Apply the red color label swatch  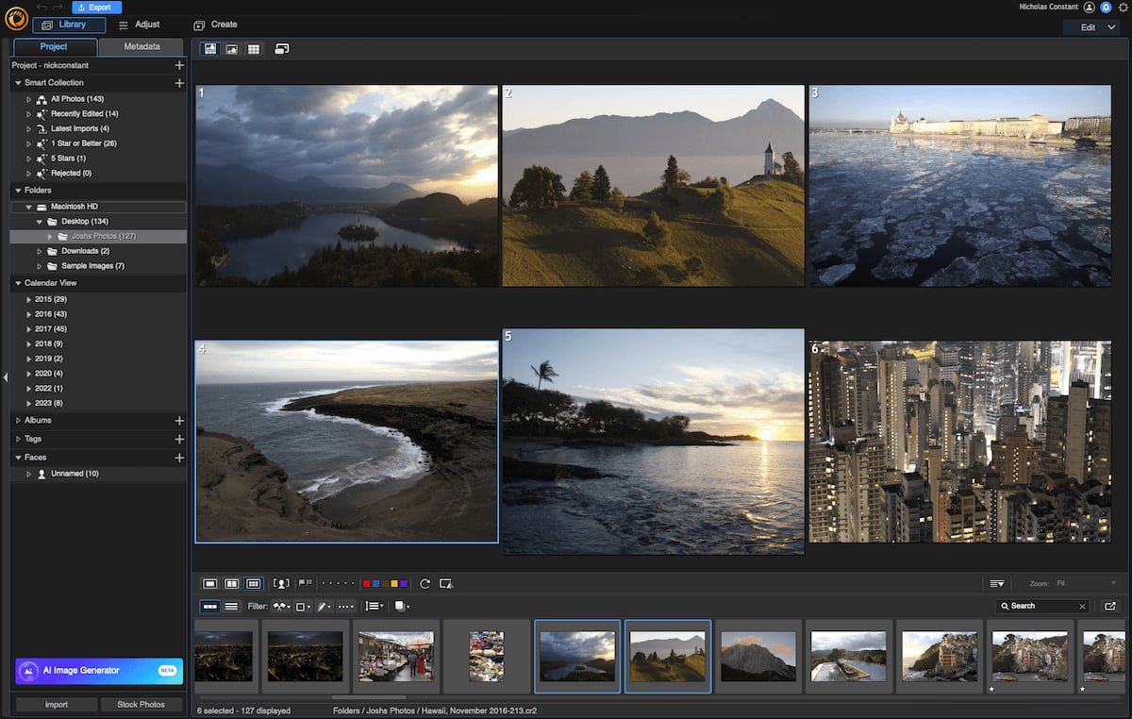[x=366, y=583]
